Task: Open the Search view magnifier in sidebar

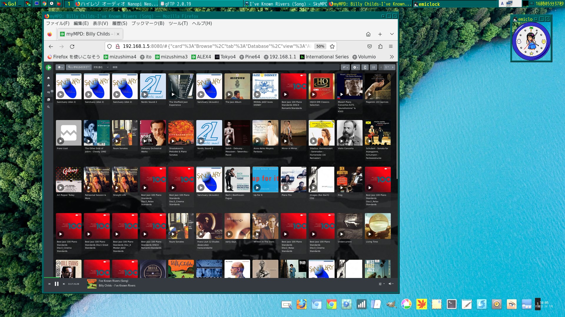Action: [x=49, y=107]
